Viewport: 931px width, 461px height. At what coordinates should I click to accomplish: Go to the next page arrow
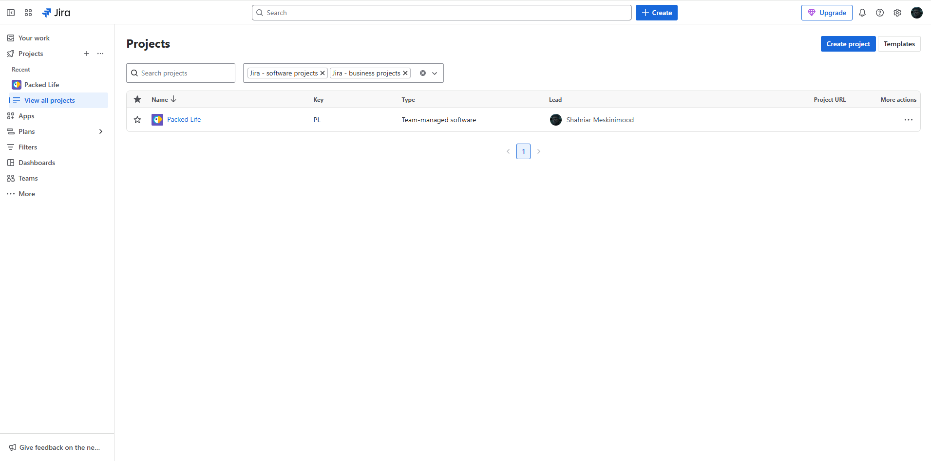539,151
